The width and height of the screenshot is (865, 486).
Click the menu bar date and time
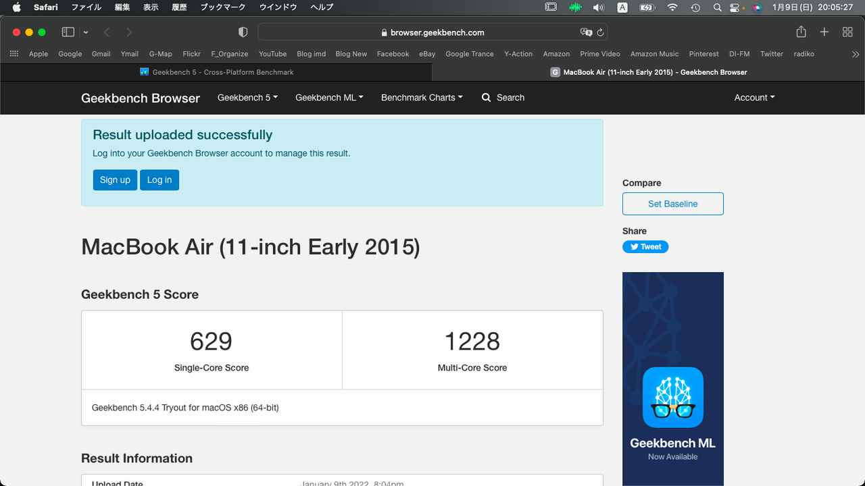[813, 7]
